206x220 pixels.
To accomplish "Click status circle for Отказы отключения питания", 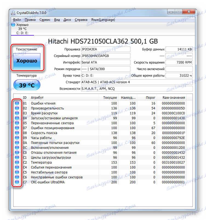I will pos(17,152).
